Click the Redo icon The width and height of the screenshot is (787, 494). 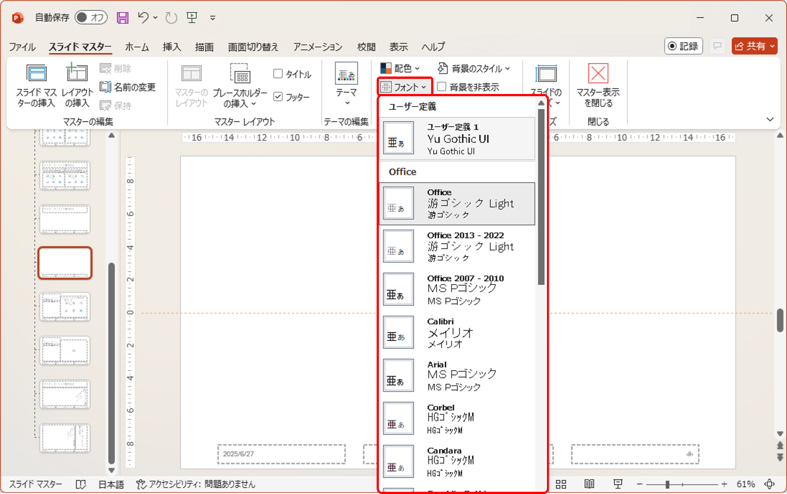pyautogui.click(x=171, y=18)
